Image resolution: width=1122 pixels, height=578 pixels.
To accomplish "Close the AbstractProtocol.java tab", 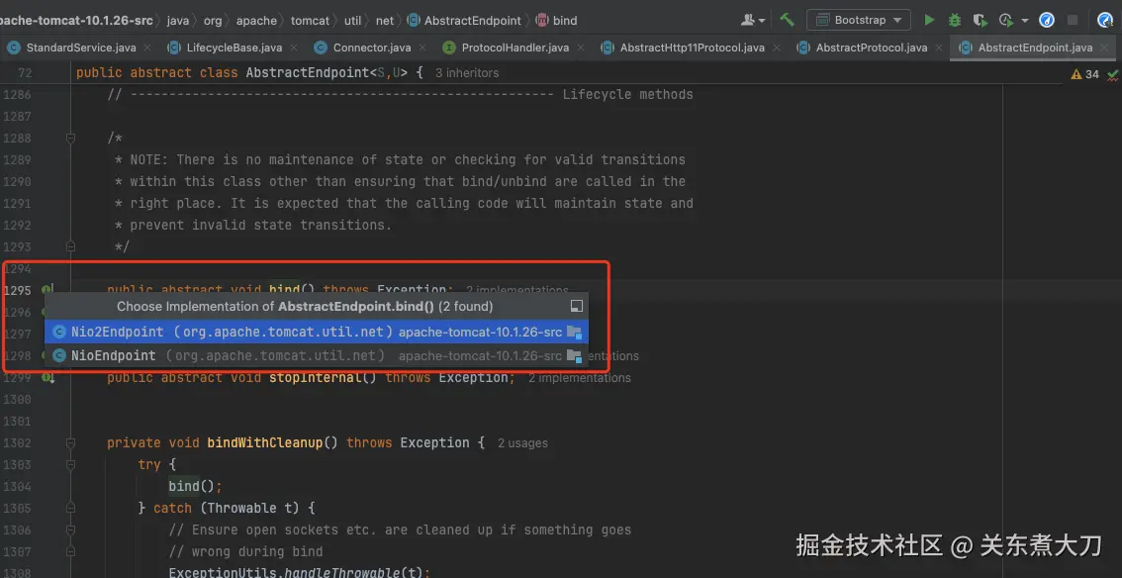I will click(939, 48).
